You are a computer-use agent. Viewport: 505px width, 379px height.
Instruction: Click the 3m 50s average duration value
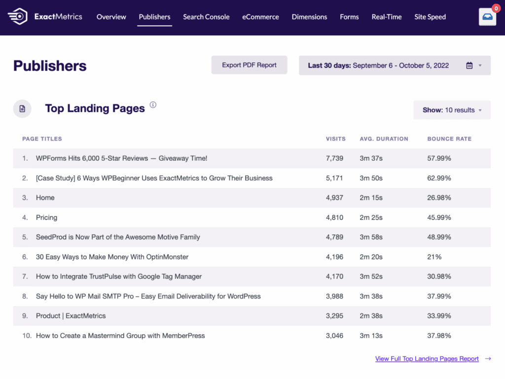click(371, 178)
